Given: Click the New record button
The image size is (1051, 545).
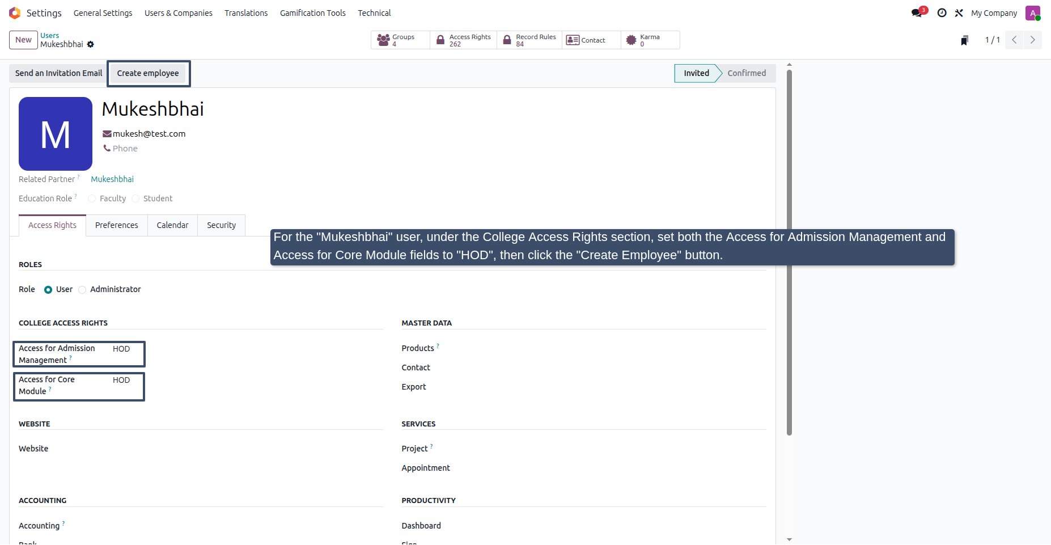Looking at the screenshot, I should [23, 40].
